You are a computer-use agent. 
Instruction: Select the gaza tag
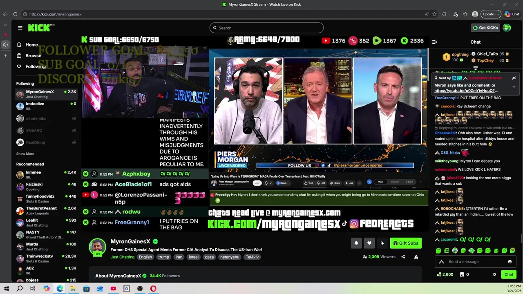pos(209,257)
